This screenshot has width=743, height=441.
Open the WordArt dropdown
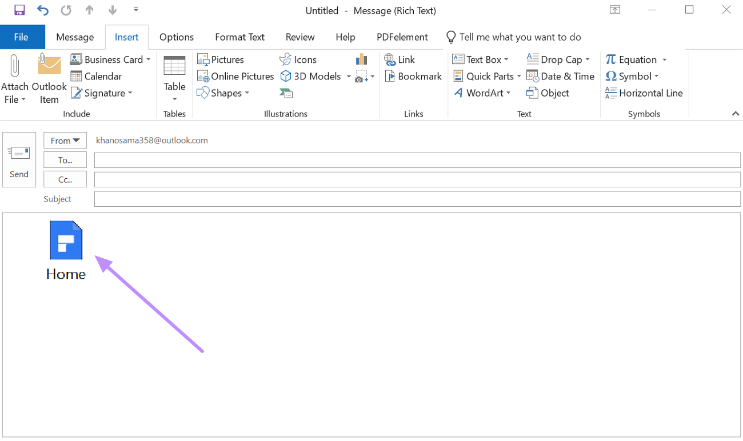pyautogui.click(x=482, y=93)
